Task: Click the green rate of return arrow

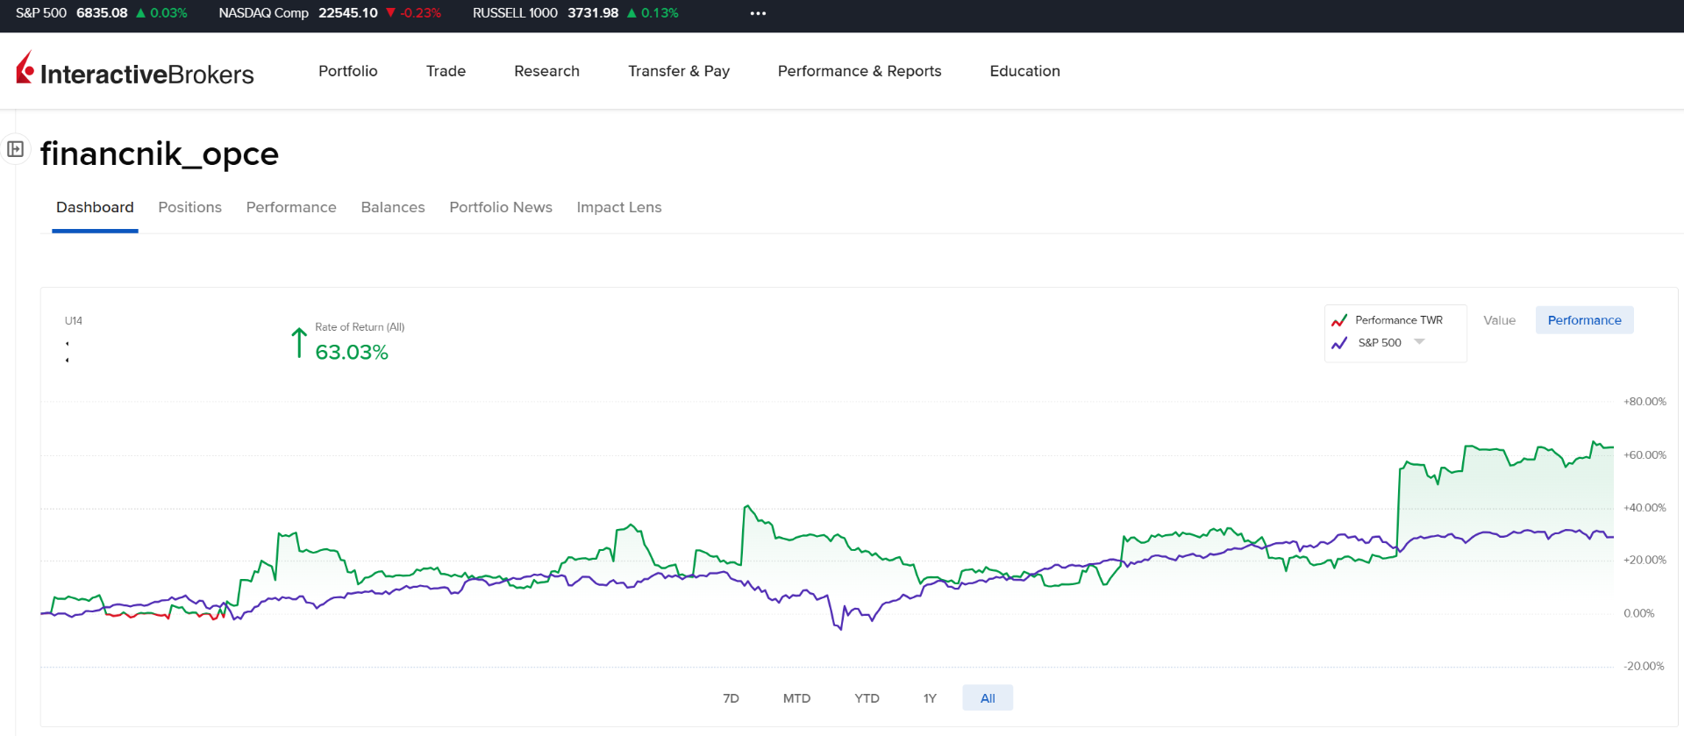Action: (298, 343)
